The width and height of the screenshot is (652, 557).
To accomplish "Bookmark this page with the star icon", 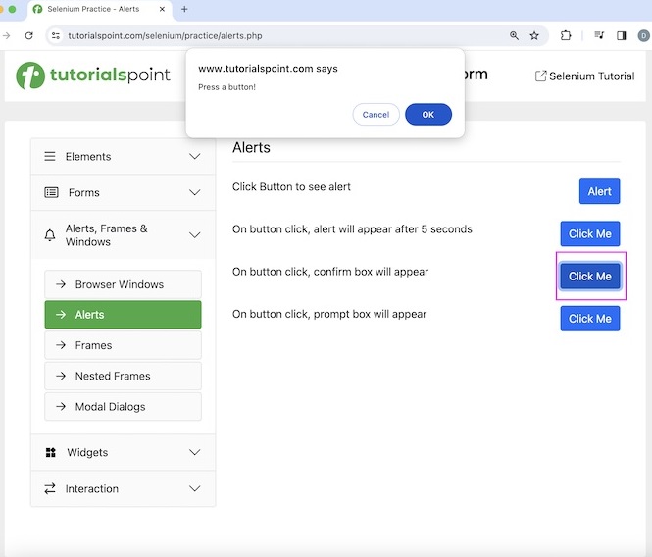I will 534,35.
